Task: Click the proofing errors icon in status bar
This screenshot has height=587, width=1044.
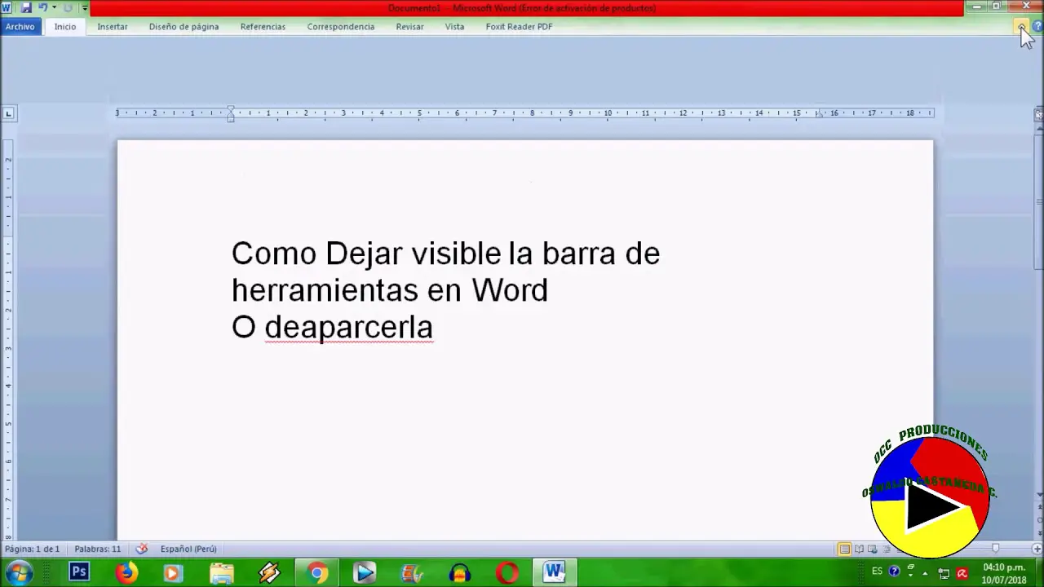Action: pos(141,549)
